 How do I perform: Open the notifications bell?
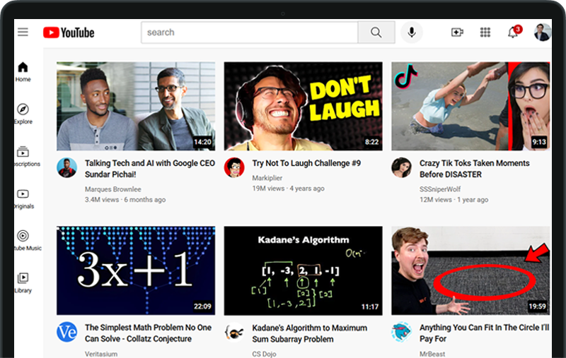click(513, 32)
